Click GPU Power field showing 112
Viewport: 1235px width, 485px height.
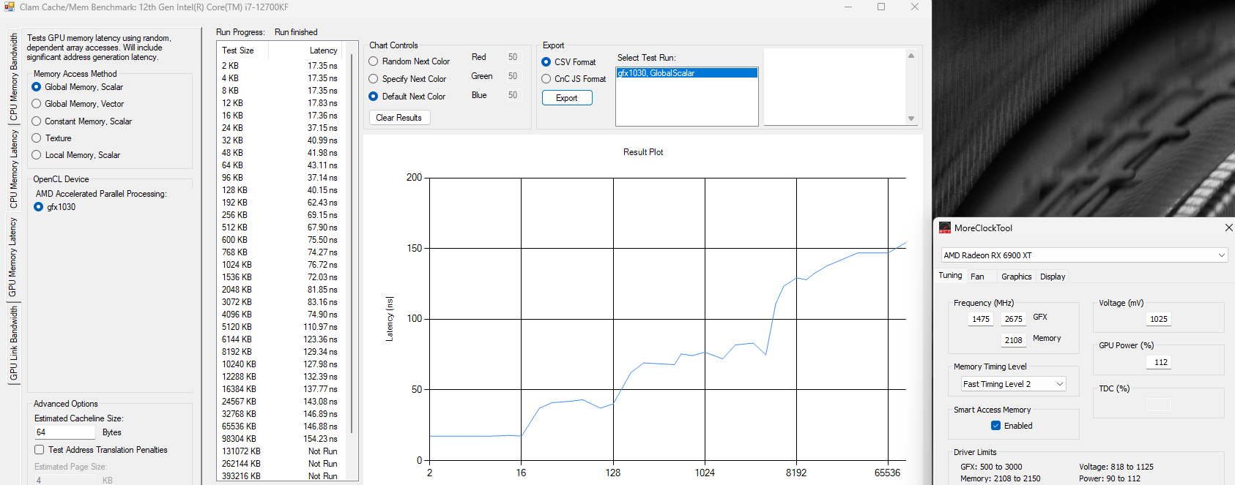click(1159, 362)
